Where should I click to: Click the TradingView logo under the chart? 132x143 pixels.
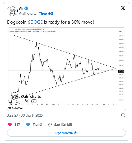(x=16, y=108)
